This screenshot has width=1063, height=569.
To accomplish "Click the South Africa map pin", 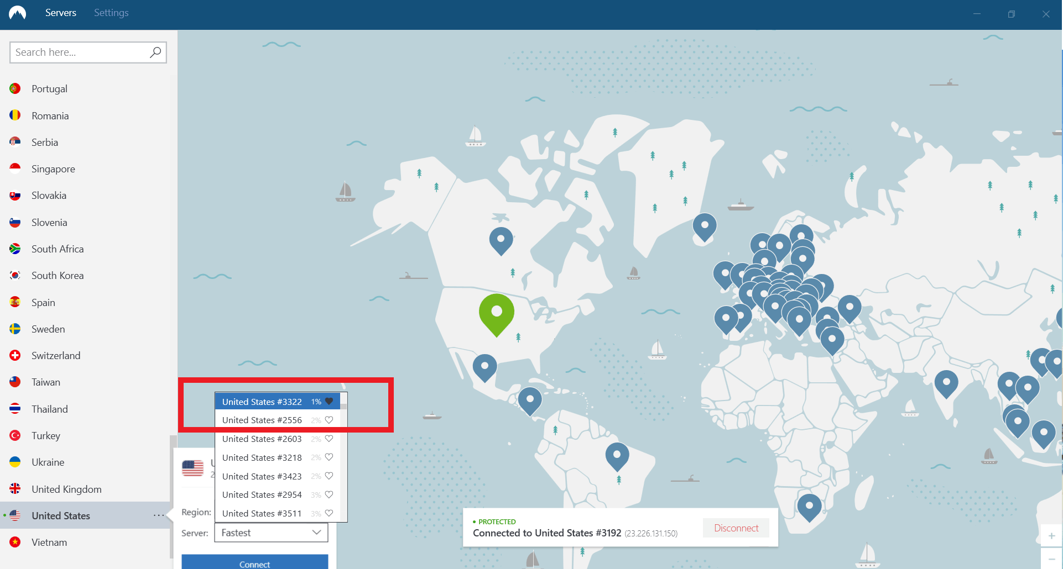I will tap(809, 508).
